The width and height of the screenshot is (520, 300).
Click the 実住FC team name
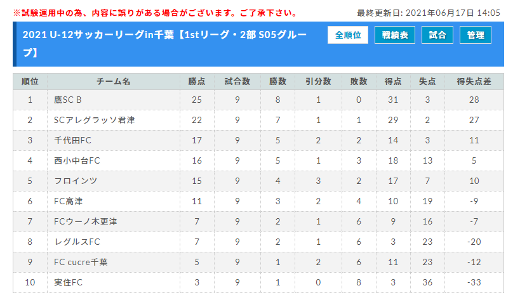pos(68,282)
